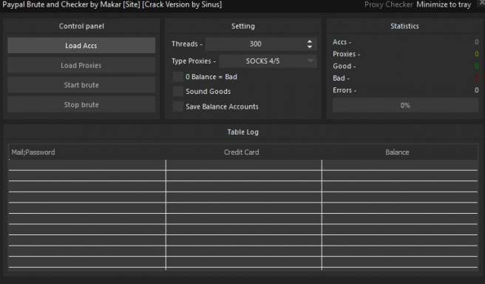Click the 0% progress bar

click(x=405, y=106)
